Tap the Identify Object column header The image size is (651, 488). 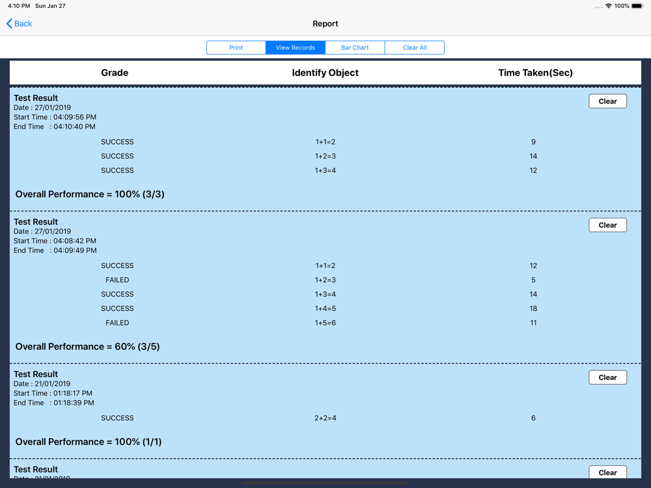[325, 73]
